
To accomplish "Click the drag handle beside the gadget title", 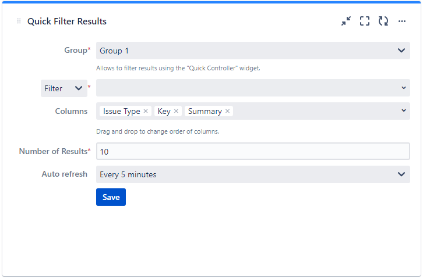I will click(19, 22).
